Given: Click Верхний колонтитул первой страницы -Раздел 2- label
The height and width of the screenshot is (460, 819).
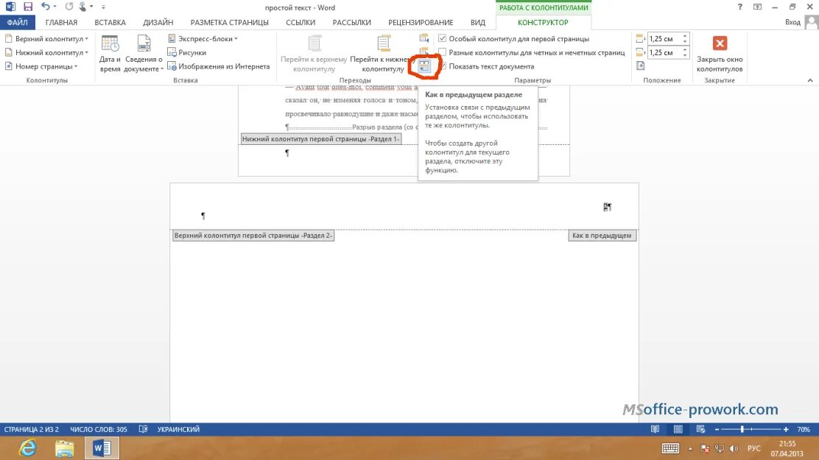Looking at the screenshot, I should (x=253, y=236).
